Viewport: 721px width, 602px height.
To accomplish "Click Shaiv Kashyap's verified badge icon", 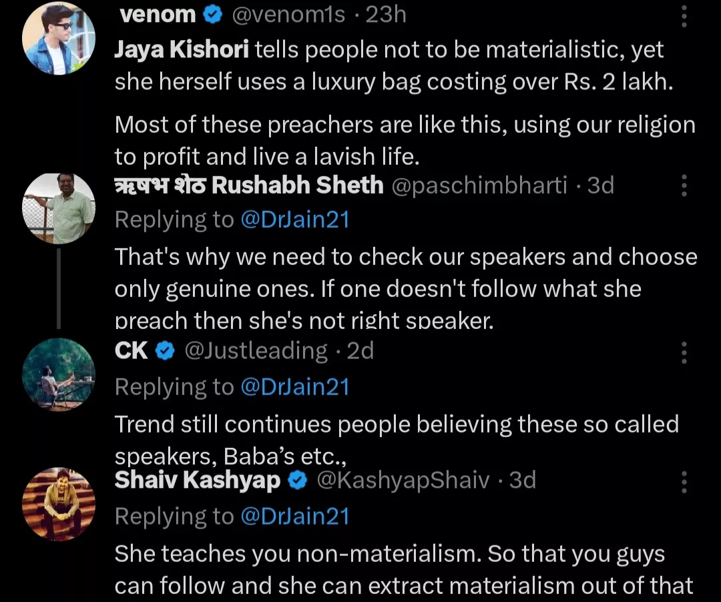I will (x=298, y=480).
